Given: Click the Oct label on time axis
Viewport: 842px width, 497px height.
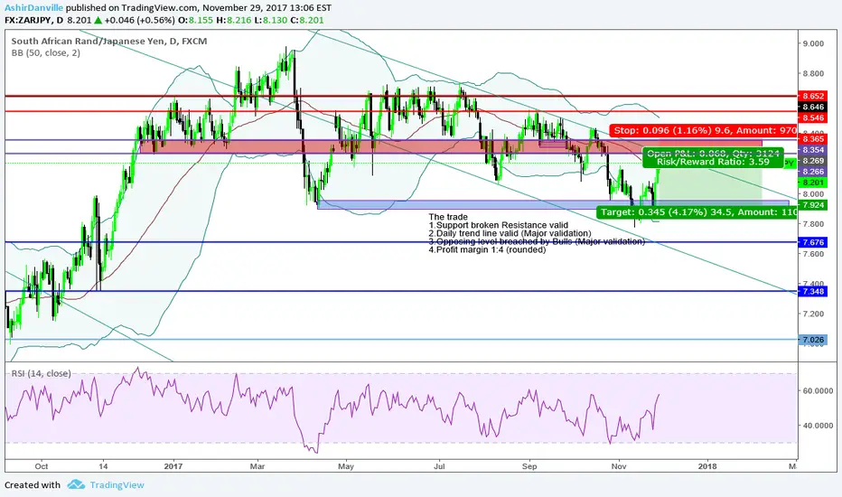Looking at the screenshot, I should (42, 466).
